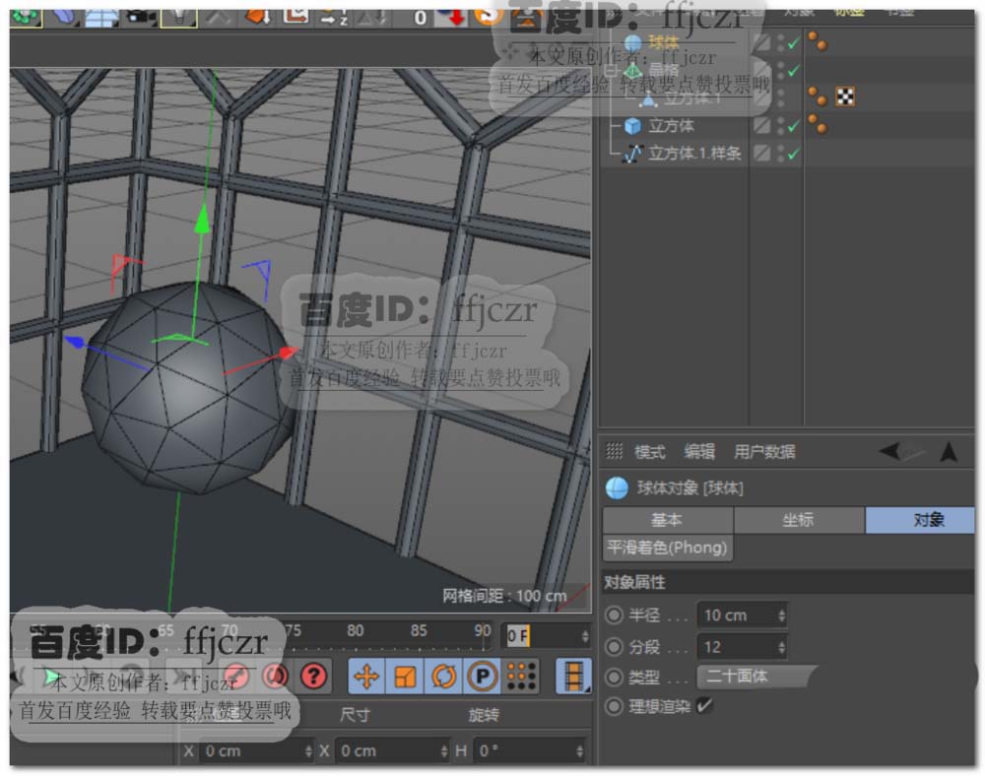985x776 pixels.
Task: Click the camera object icon in top toolbar
Action: (141, 15)
